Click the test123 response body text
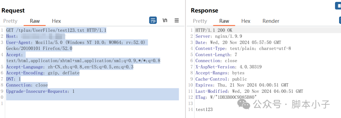The width and height of the screenshot is (341, 118). pos(204,109)
